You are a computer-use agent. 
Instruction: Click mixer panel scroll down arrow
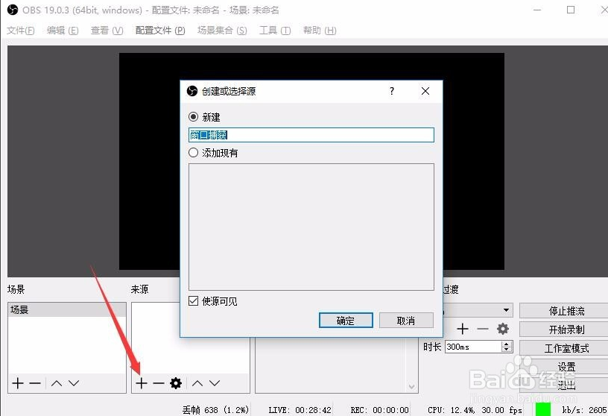click(x=411, y=386)
